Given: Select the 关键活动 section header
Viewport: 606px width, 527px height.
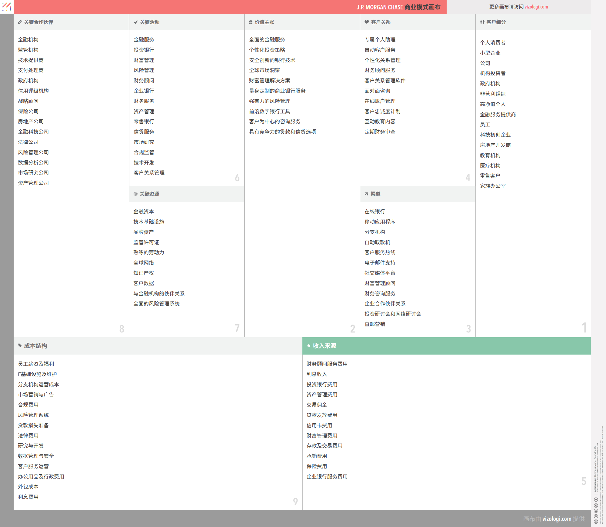Looking at the screenshot, I should click(x=149, y=22).
